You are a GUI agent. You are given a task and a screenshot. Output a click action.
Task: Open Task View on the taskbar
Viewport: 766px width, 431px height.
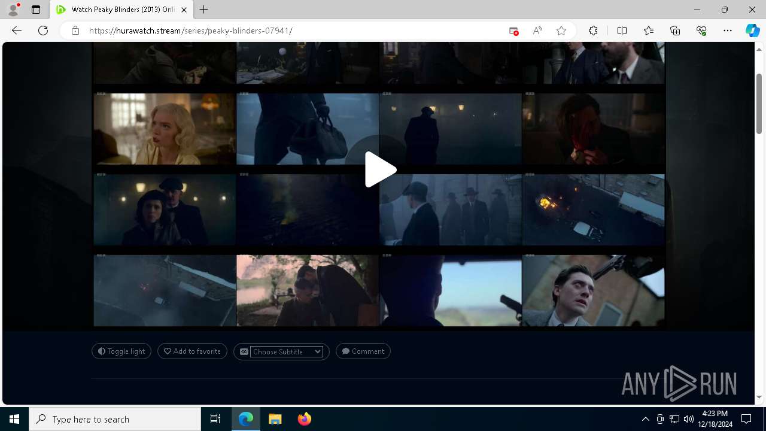point(215,419)
